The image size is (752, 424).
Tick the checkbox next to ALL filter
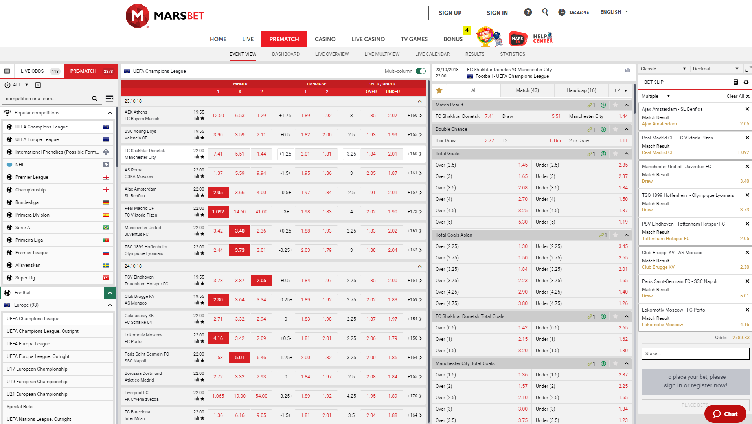point(38,85)
